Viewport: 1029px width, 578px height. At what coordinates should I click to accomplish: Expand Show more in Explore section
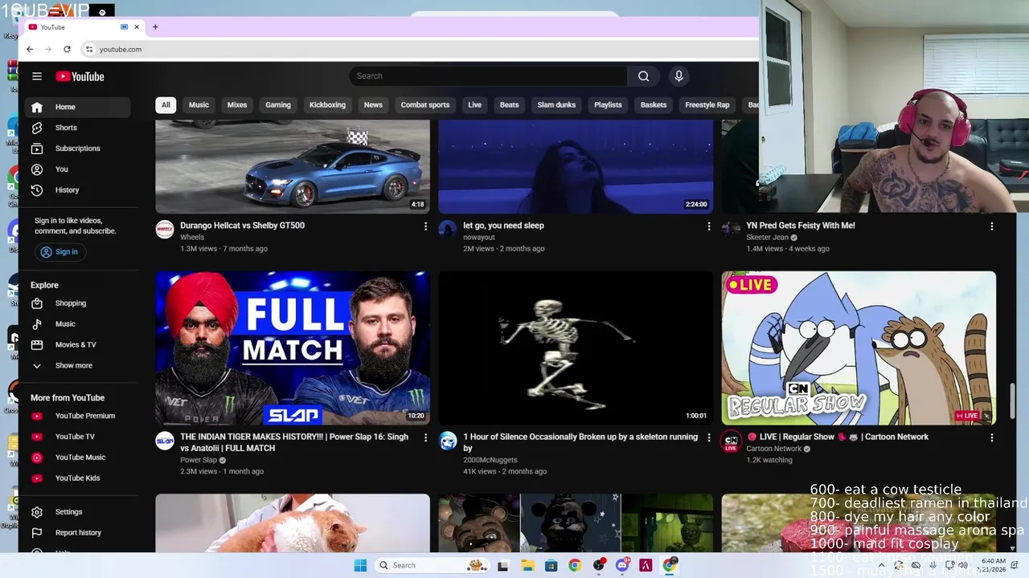pyautogui.click(x=77, y=366)
